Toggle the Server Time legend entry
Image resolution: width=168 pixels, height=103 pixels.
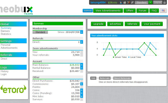[120, 57]
